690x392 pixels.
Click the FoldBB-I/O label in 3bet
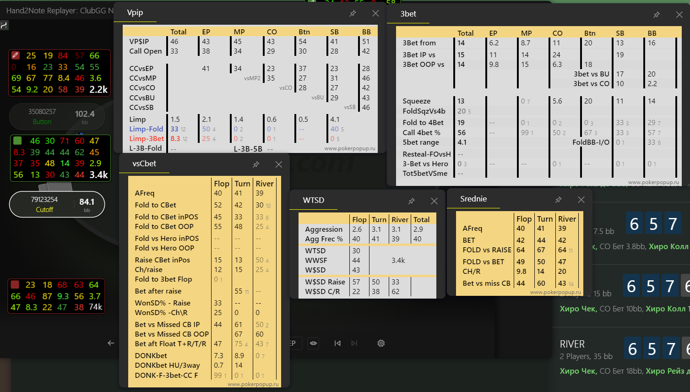pyautogui.click(x=591, y=142)
